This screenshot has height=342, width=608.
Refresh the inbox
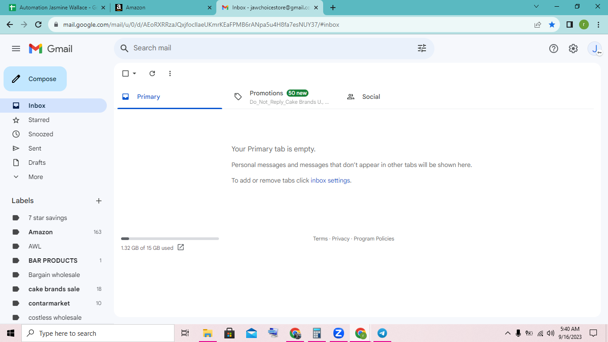click(x=152, y=73)
